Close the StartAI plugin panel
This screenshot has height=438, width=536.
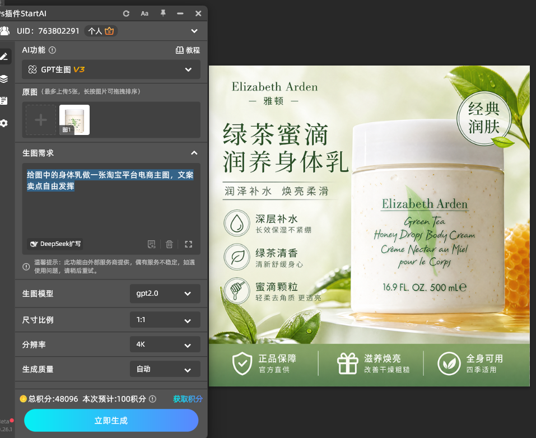point(198,13)
